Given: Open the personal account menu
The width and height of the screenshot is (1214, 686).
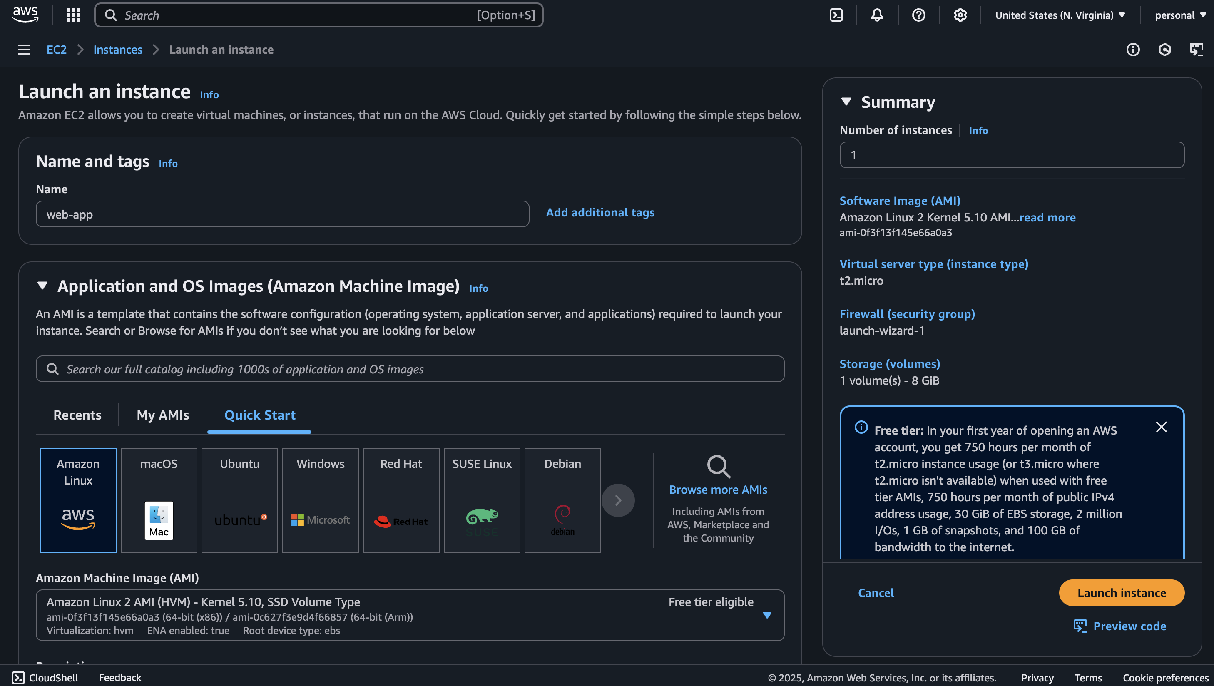Looking at the screenshot, I should 1180,15.
